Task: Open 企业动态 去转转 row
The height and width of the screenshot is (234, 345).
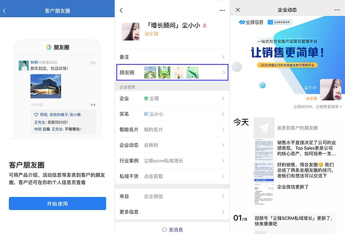Action: [172, 145]
